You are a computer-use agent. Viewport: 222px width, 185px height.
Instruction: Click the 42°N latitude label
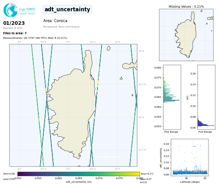point(141,117)
